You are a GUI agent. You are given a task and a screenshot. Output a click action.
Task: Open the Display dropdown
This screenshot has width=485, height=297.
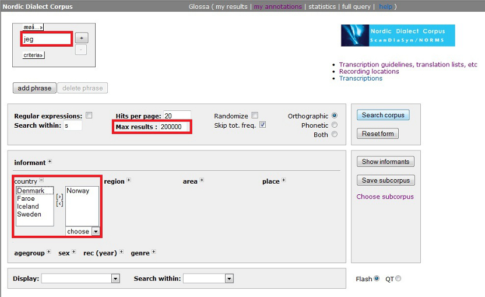pos(115,279)
